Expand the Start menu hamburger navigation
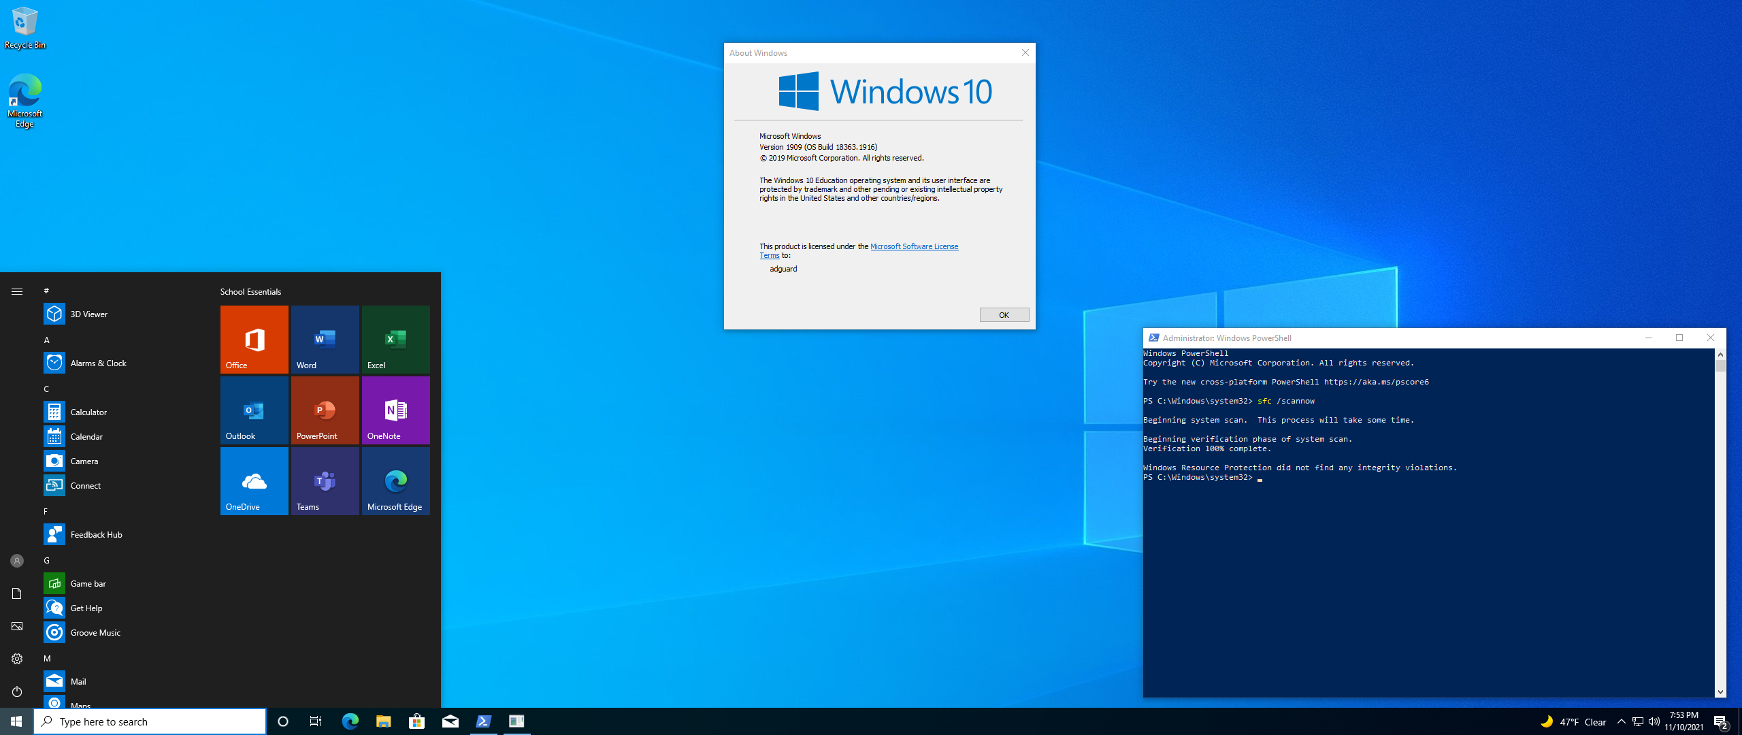The image size is (1742, 735). pos(17,291)
